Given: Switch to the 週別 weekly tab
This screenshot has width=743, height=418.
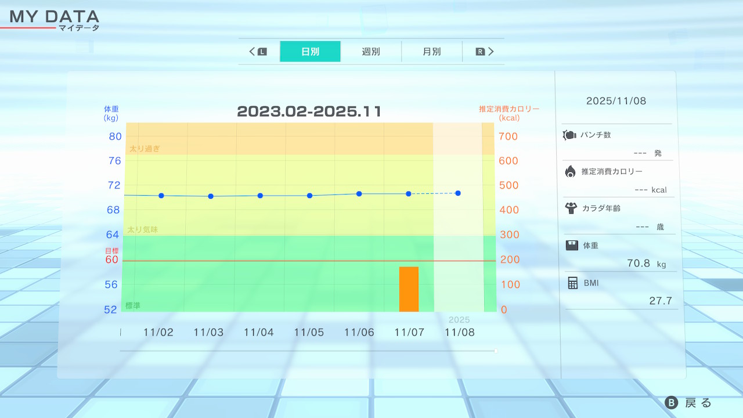Looking at the screenshot, I should 371,52.
